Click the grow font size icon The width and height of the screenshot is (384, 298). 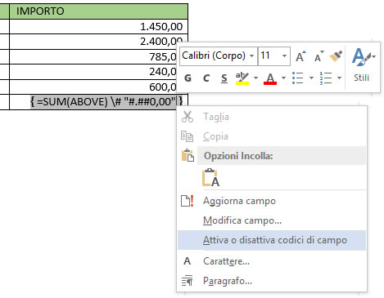pos(300,56)
